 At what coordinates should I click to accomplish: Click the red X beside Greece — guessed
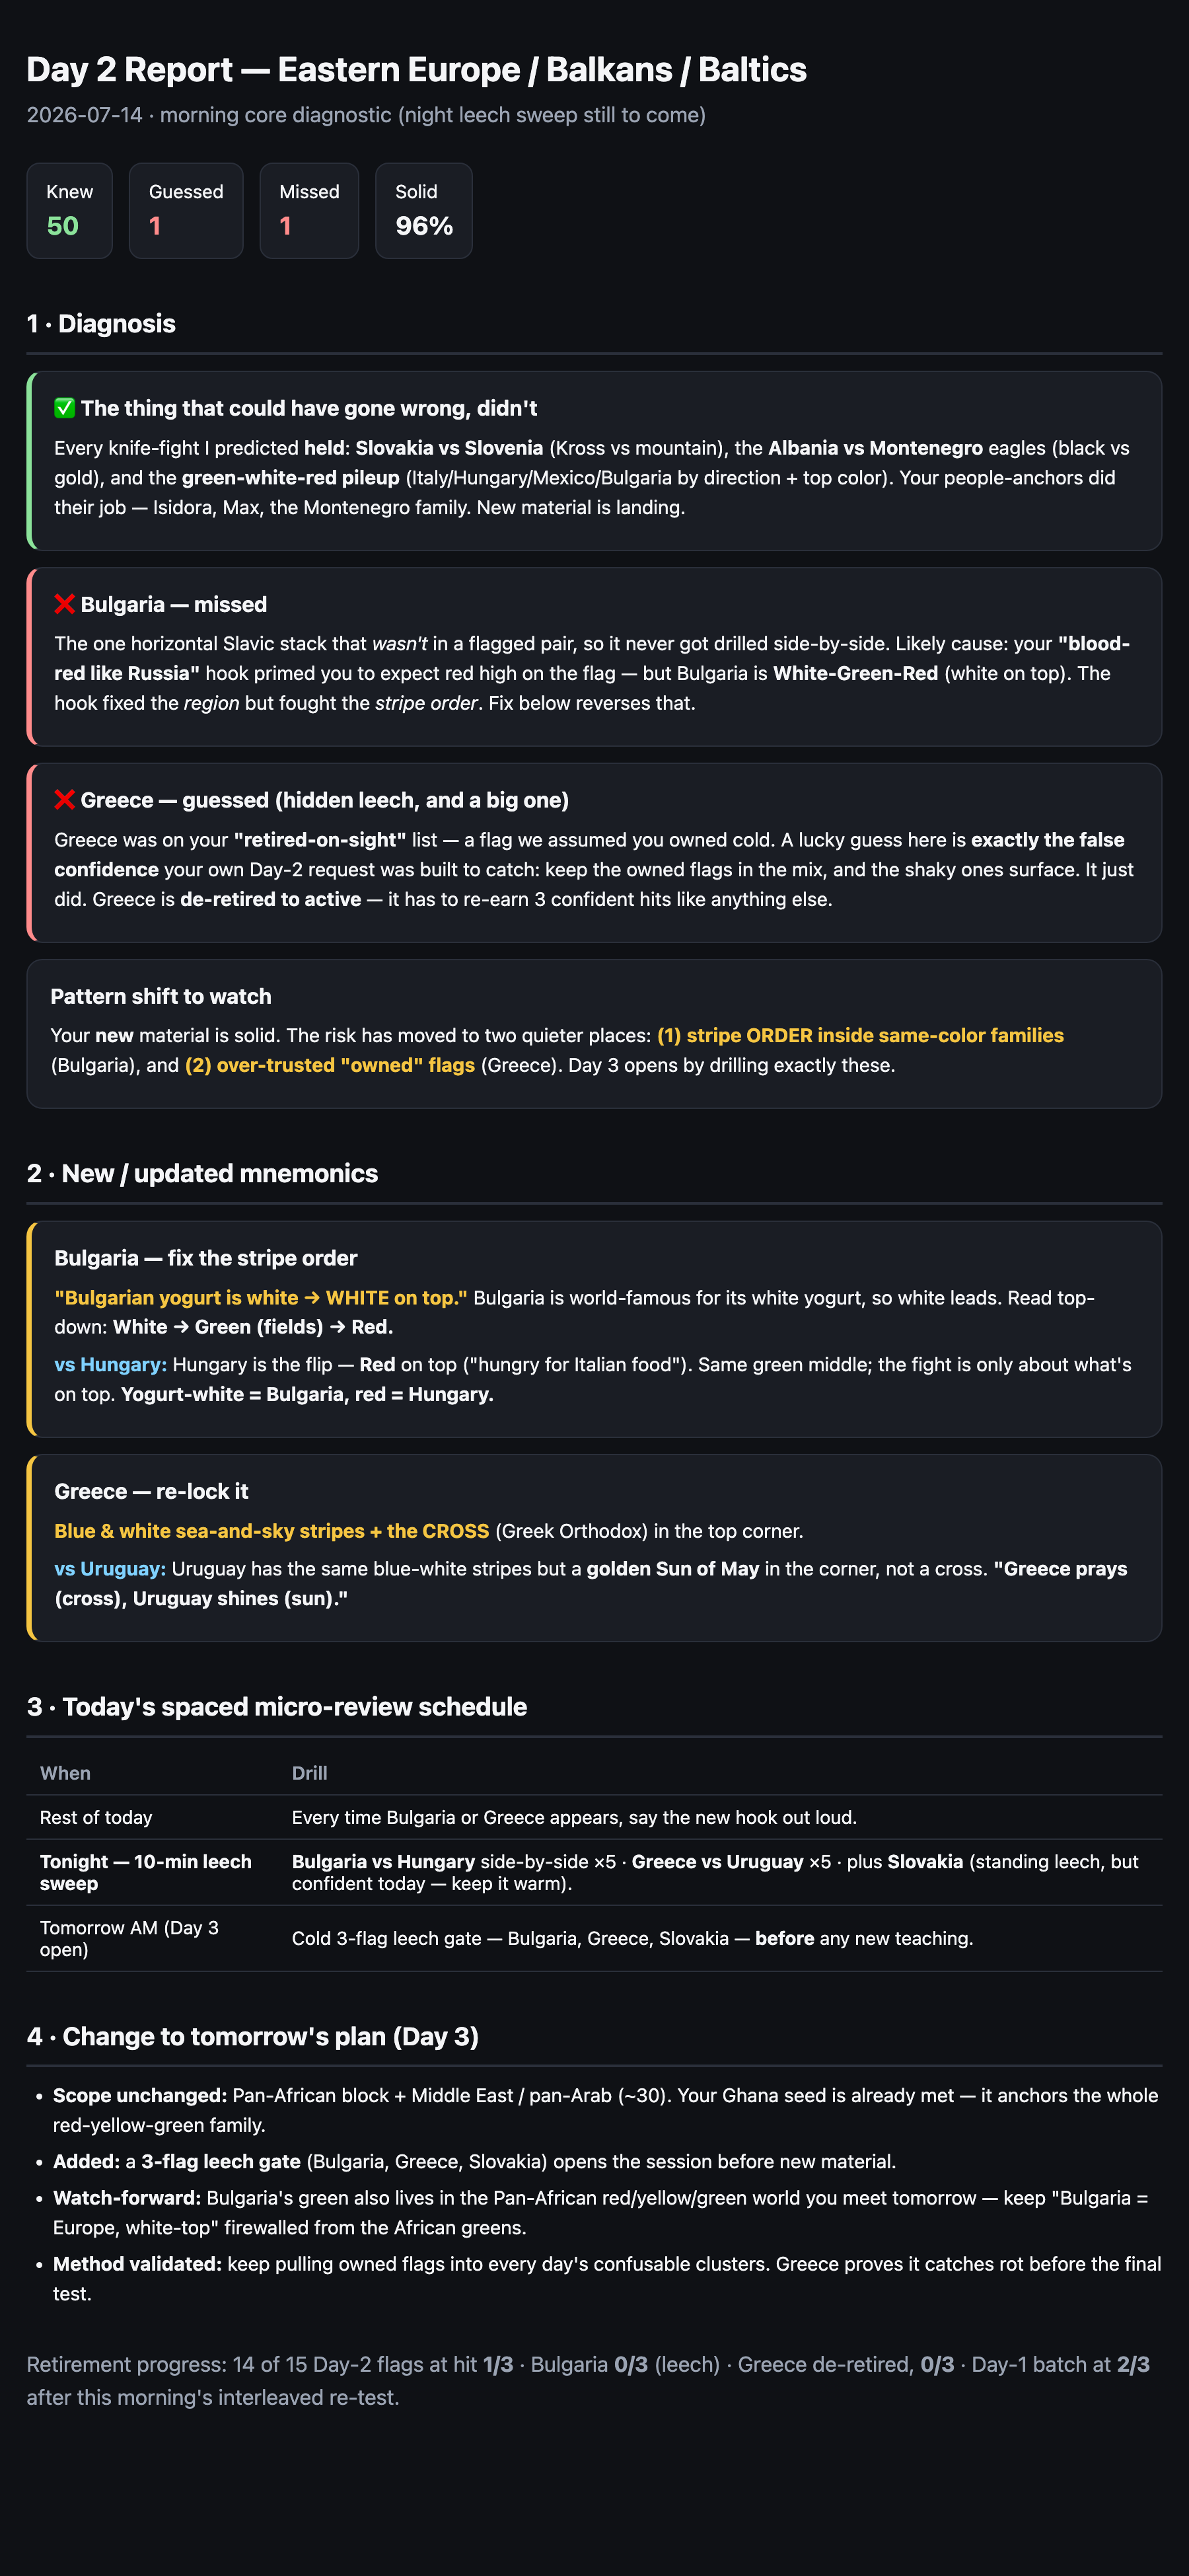(x=64, y=800)
